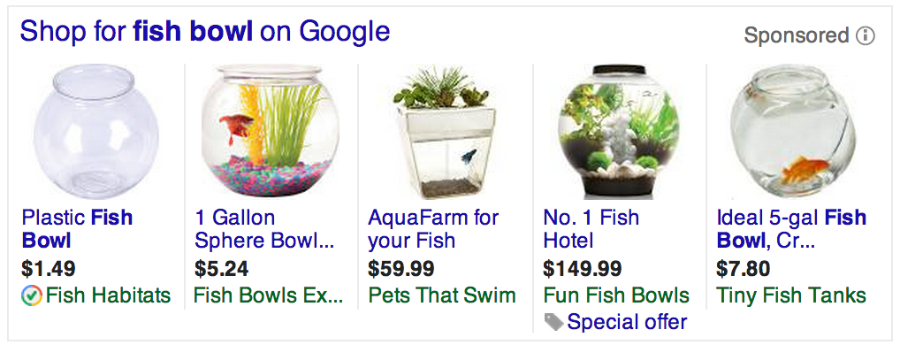
Task: Click the special offer tag icon
Action: (x=553, y=322)
